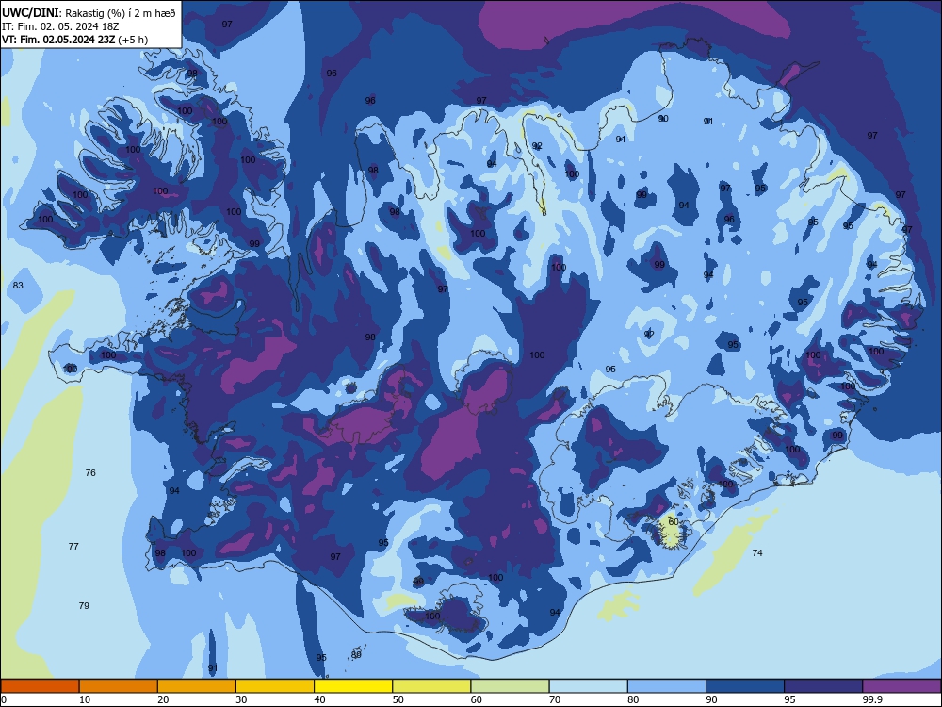Click the legend tick label 10
This screenshot has height=707, width=942.
point(85,699)
